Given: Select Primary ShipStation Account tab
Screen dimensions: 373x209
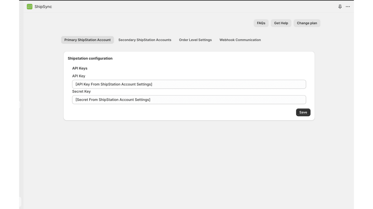Looking at the screenshot, I should [87, 40].
